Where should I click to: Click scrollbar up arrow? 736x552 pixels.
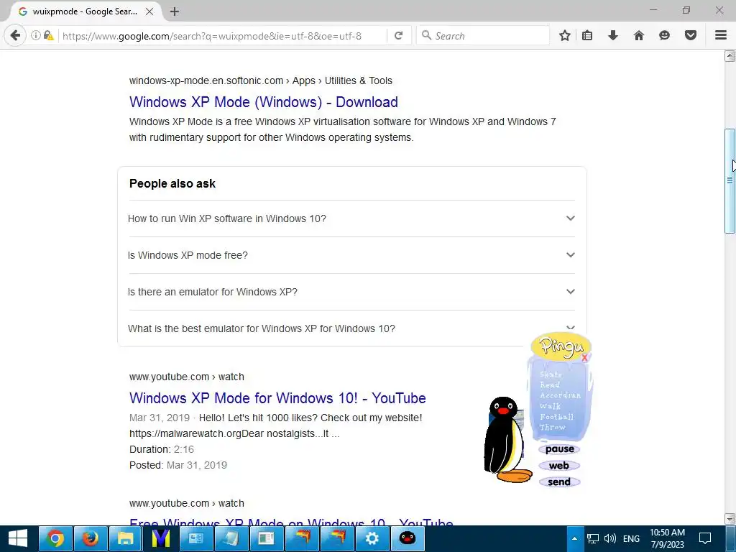[x=730, y=56]
